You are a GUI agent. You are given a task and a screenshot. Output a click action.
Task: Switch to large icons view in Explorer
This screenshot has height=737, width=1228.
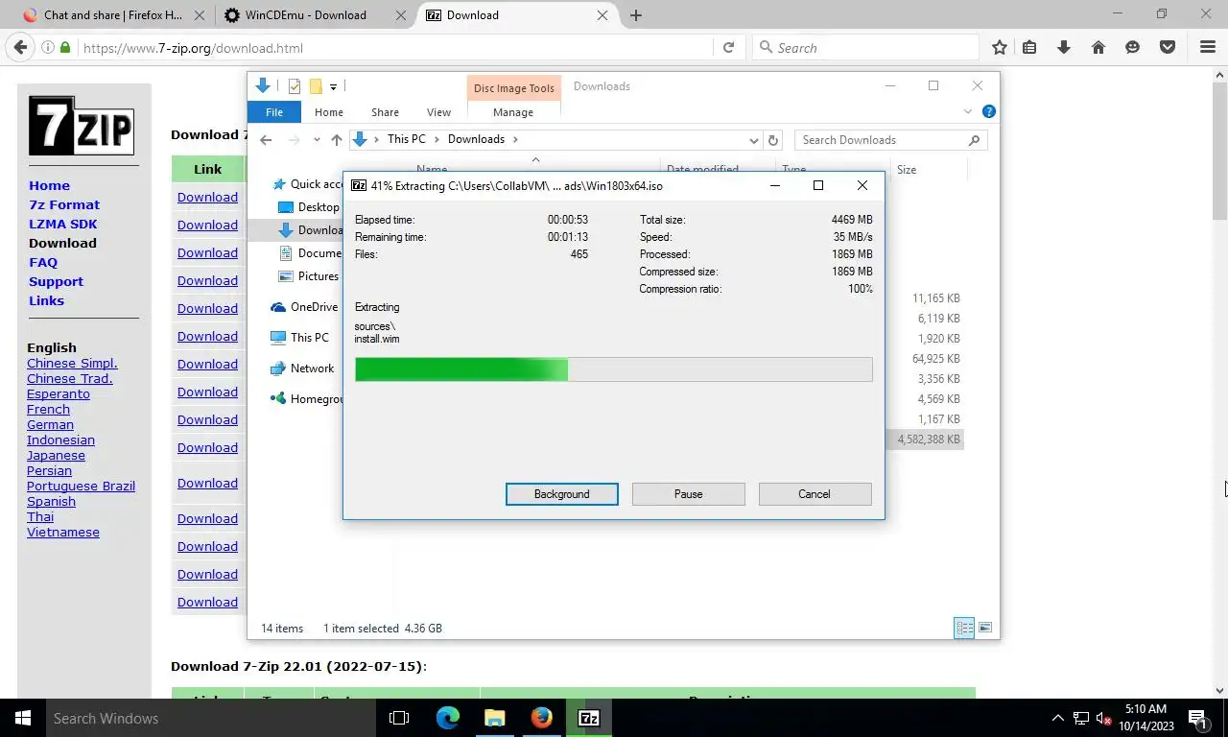click(985, 629)
